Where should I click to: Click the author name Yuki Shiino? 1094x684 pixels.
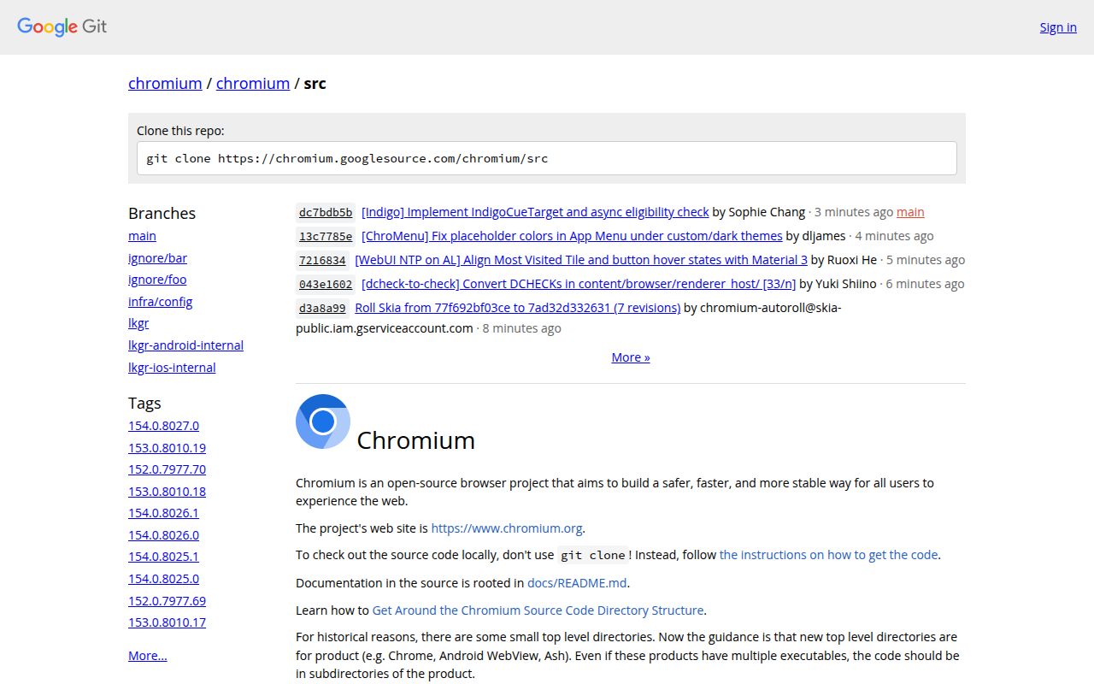coord(846,284)
